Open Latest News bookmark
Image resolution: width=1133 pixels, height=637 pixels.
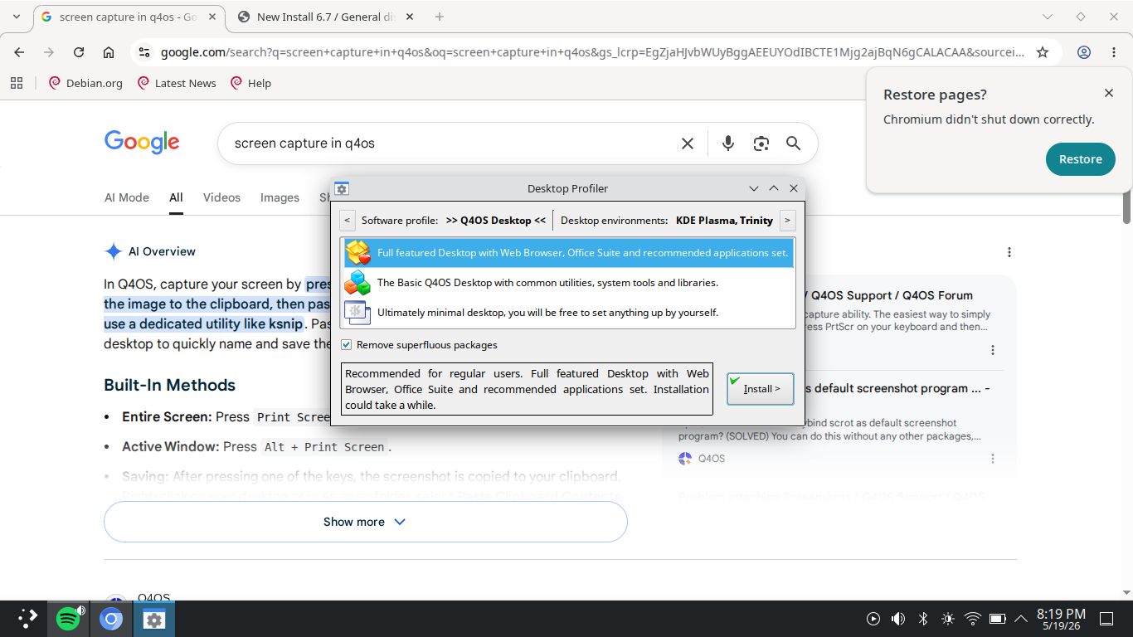pos(177,83)
